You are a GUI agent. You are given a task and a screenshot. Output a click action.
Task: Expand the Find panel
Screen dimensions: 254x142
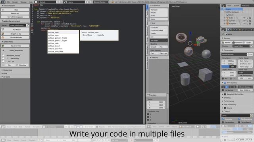pos(2,73)
